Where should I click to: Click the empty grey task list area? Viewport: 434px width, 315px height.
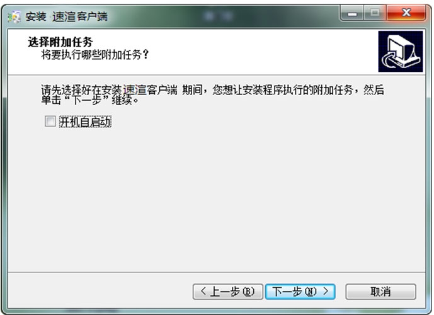coord(217,199)
